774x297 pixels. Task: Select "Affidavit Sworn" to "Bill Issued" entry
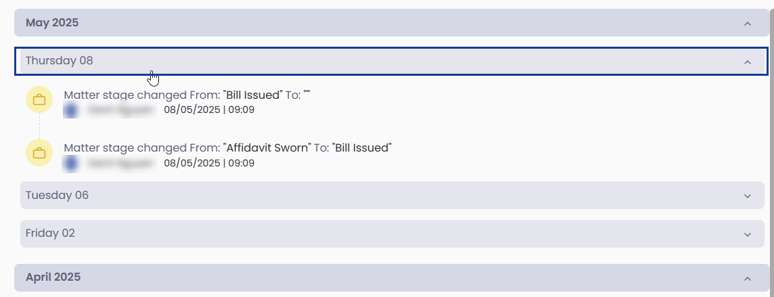[x=227, y=147]
